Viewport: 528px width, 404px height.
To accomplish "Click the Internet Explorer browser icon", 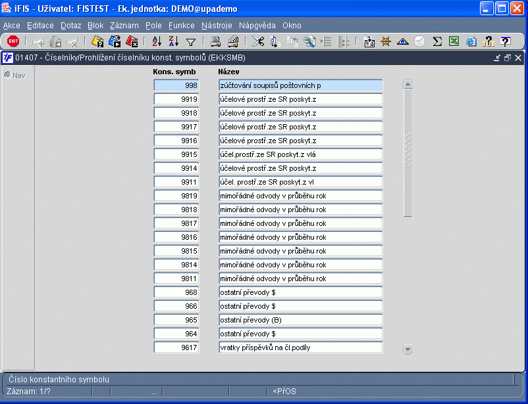I will coord(471,41).
